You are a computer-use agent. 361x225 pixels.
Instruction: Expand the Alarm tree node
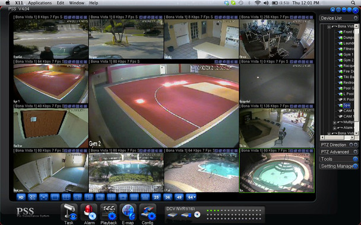click(x=334, y=128)
